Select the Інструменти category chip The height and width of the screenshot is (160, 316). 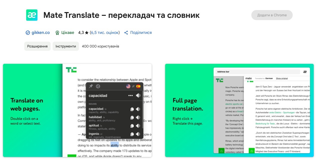tap(66, 46)
